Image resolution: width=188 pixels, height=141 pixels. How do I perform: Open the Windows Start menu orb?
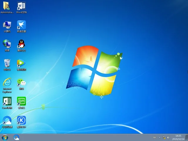click(x=5, y=137)
